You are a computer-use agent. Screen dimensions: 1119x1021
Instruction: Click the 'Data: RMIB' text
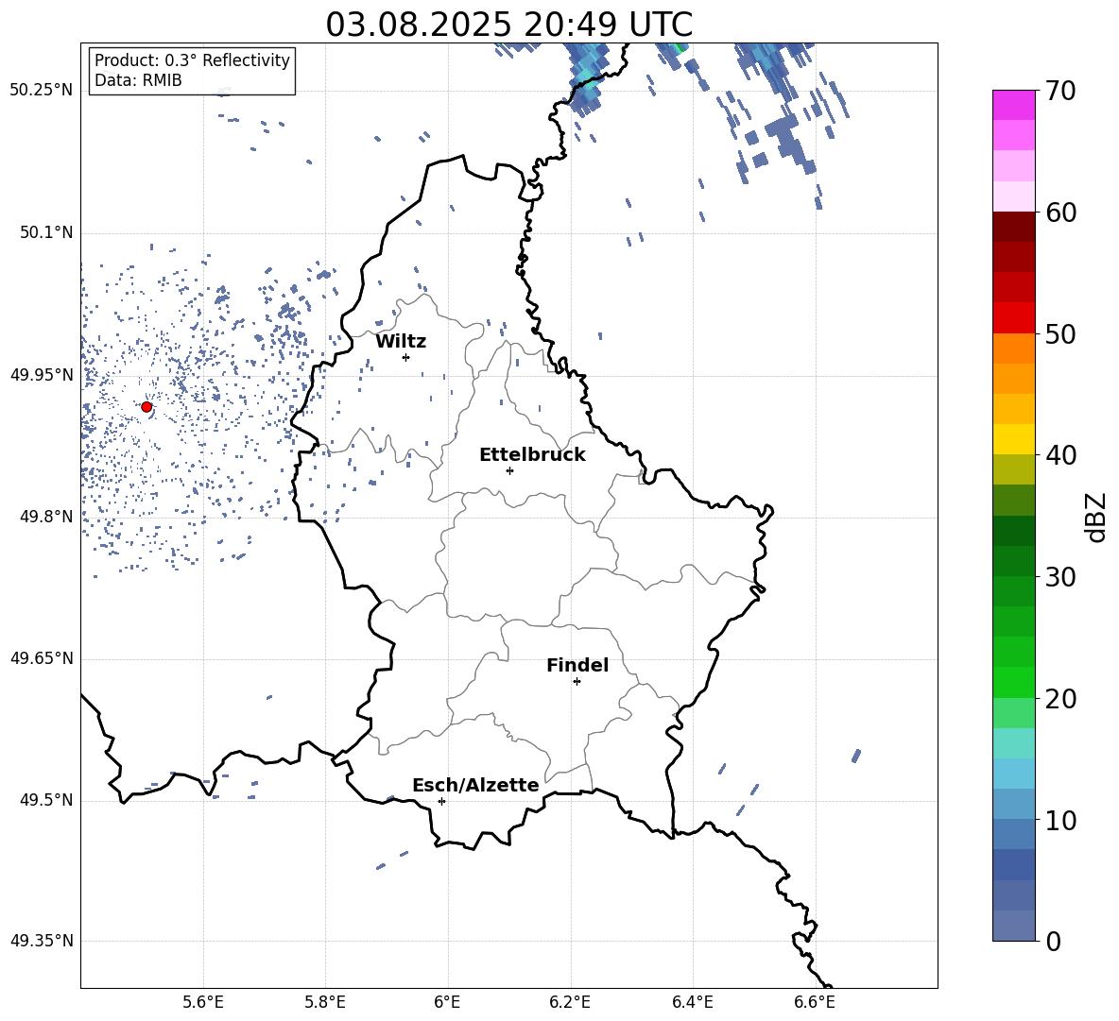tap(138, 80)
